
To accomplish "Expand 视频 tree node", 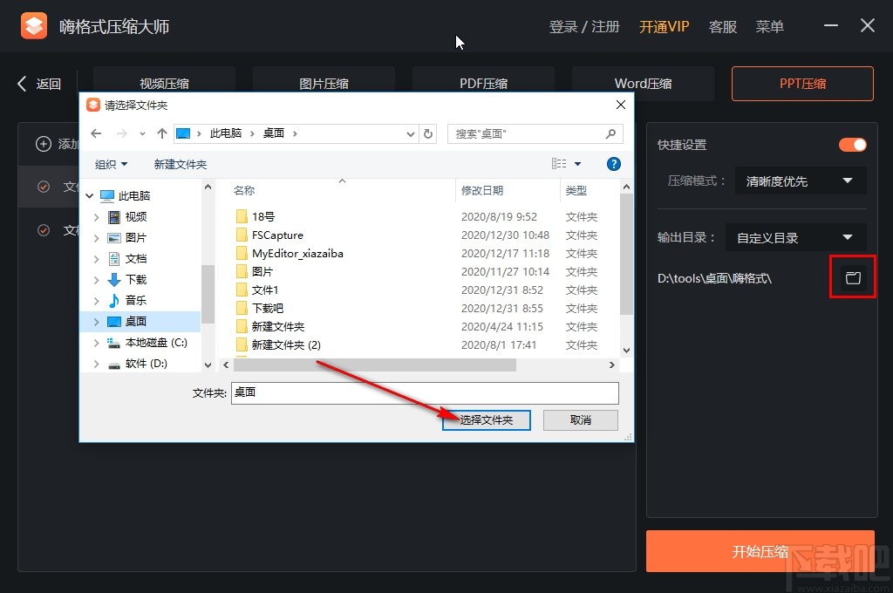I will (96, 217).
